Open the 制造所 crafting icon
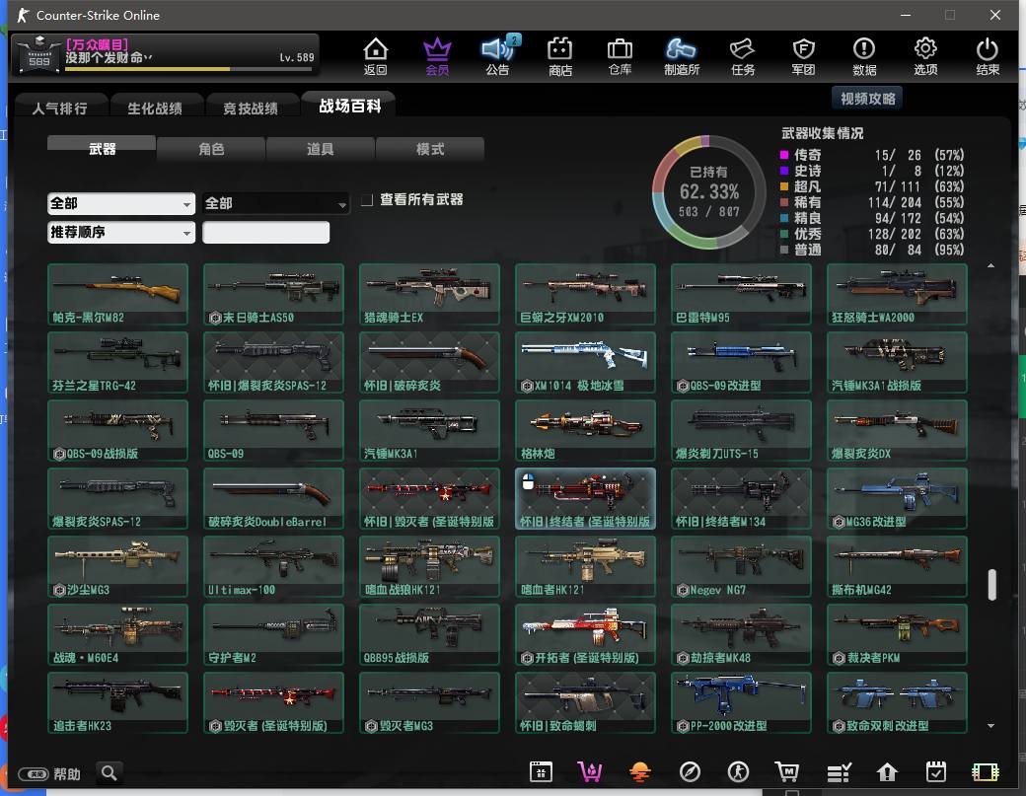 [681, 55]
